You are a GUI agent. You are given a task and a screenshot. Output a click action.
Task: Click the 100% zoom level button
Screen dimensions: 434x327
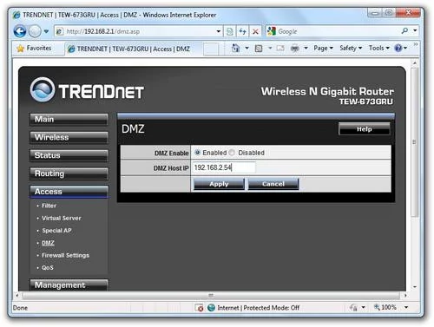coord(385,307)
